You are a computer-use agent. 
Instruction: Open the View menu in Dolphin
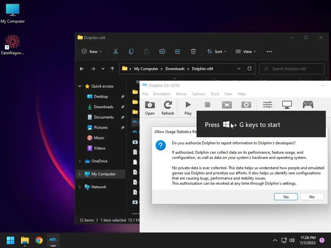click(228, 94)
